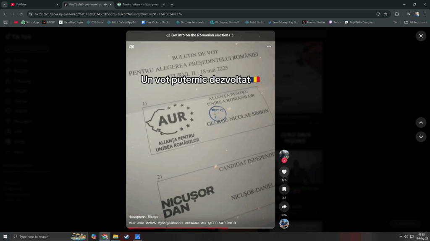Open deeaquenn's profile avatar
This screenshot has width=430, height=241.
[284, 154]
